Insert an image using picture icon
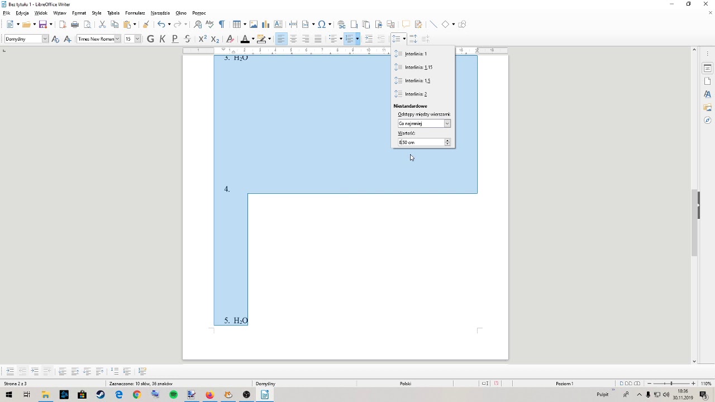 [x=254, y=24]
